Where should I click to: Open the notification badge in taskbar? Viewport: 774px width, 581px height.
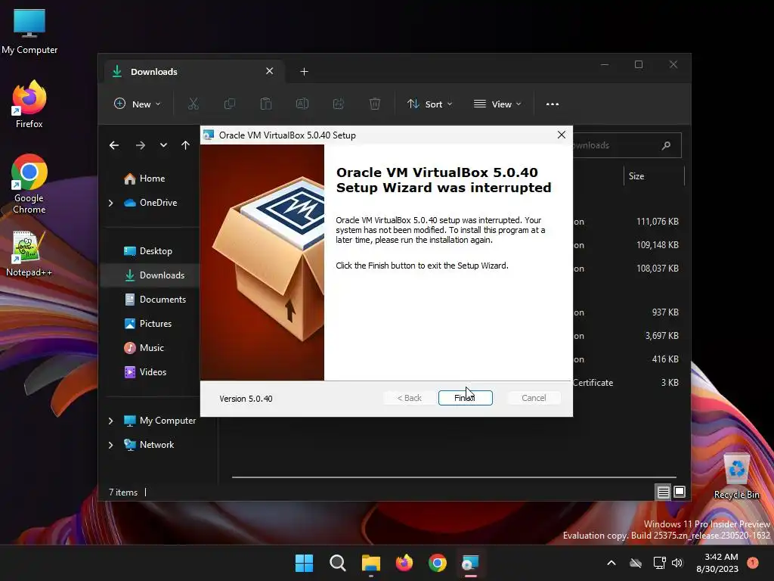coord(753,563)
